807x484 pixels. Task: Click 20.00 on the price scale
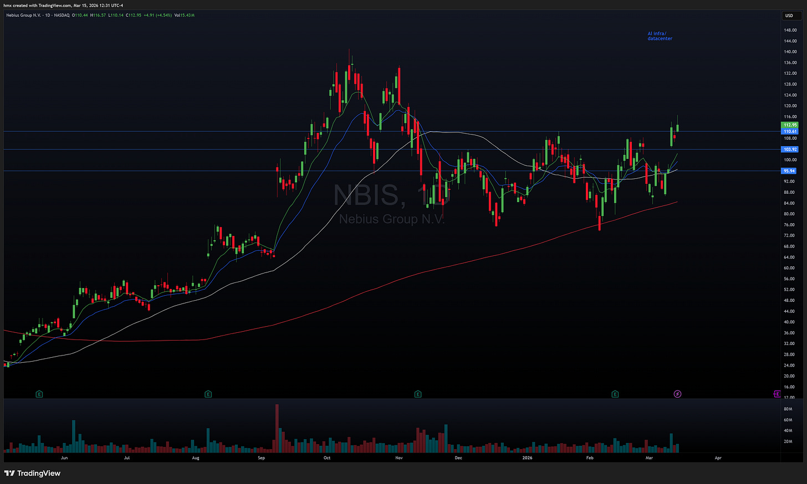click(790, 376)
